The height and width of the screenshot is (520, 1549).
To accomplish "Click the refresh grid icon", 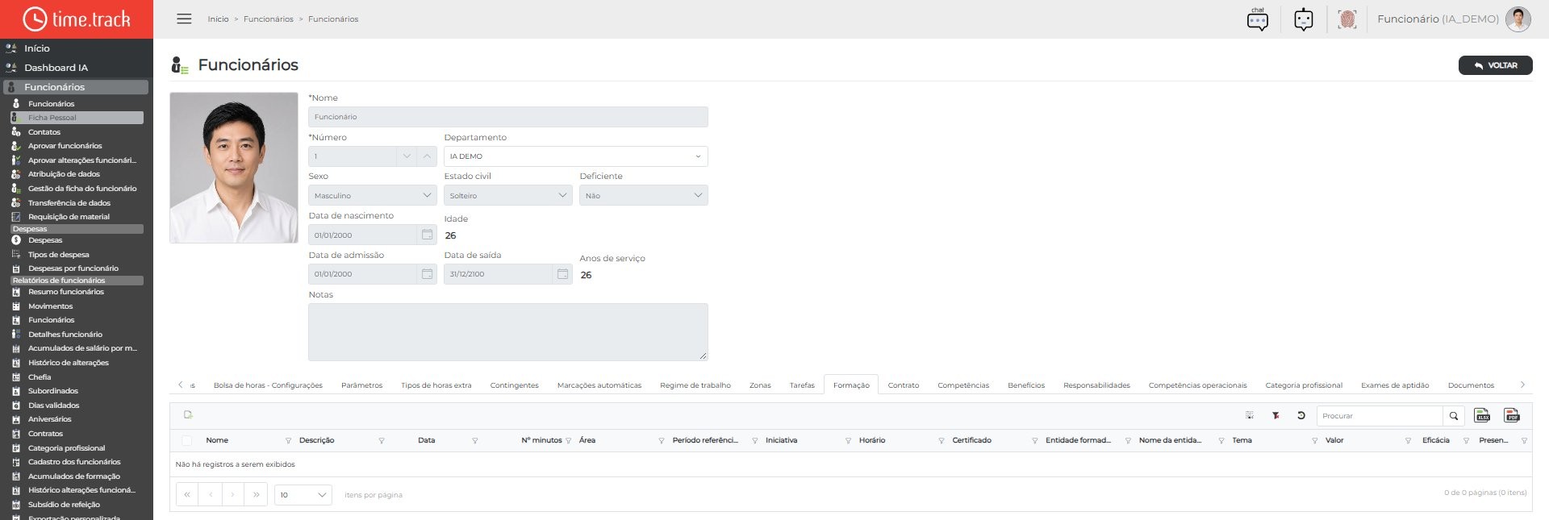I will point(1301,415).
